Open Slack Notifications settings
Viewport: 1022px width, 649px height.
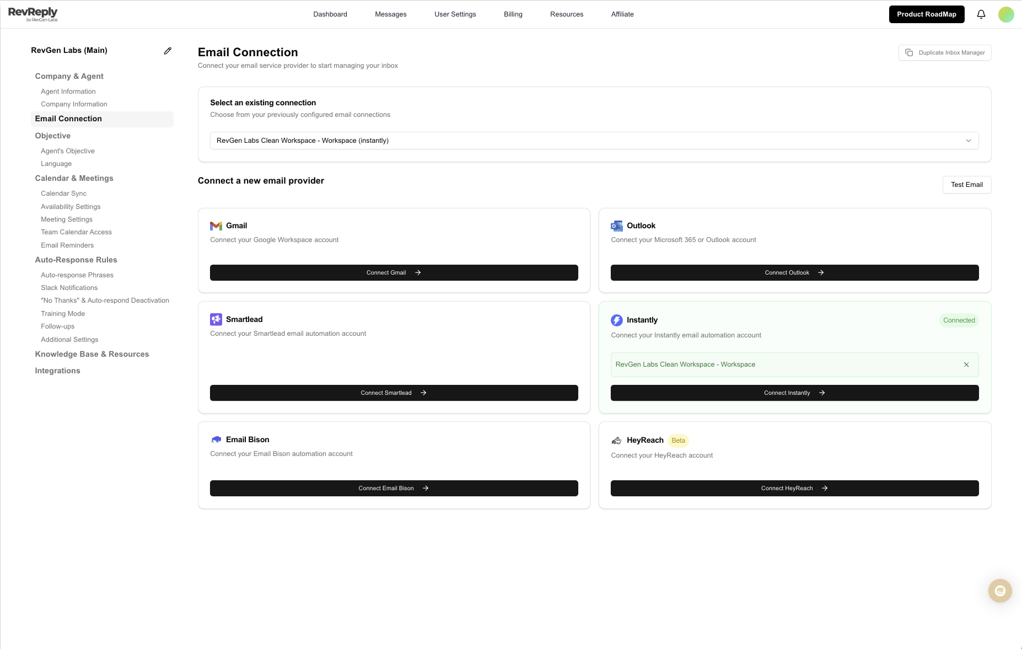pos(69,288)
